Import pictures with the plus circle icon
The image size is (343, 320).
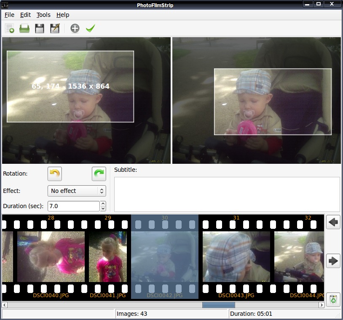[75, 28]
